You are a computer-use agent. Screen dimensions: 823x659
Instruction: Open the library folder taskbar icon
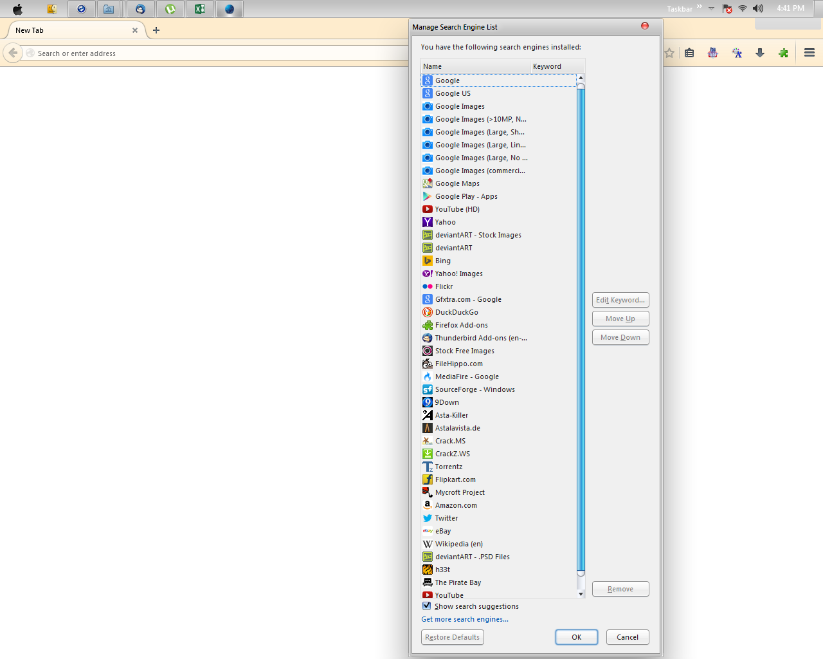pos(109,9)
